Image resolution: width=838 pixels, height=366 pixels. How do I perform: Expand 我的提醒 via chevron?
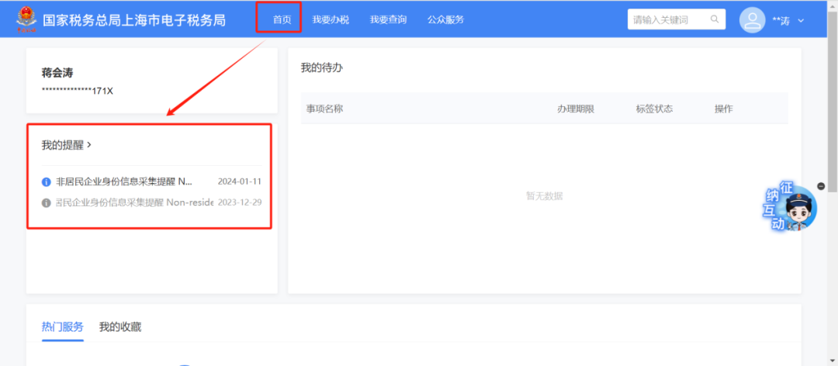tap(89, 145)
